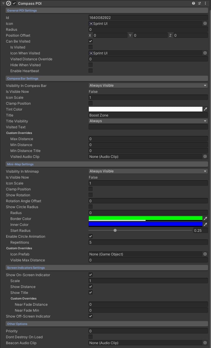Open Visibility In Minimap dropdown
The width and height of the screenshot is (211, 348).
(x=148, y=171)
